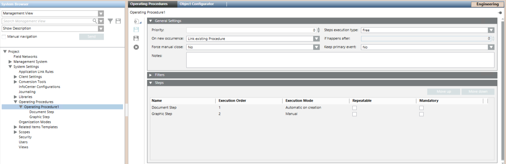
Task: Click the Save As icon below Save
Action: coord(136,38)
